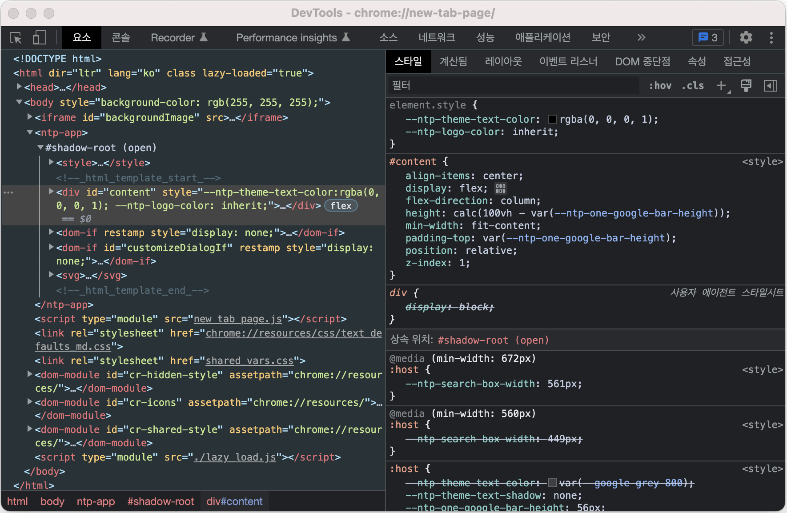Switch to the 요소 tab
The width and height of the screenshot is (787, 513).
click(82, 38)
